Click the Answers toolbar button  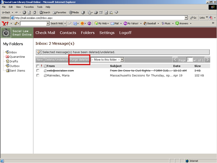(182, 23)
